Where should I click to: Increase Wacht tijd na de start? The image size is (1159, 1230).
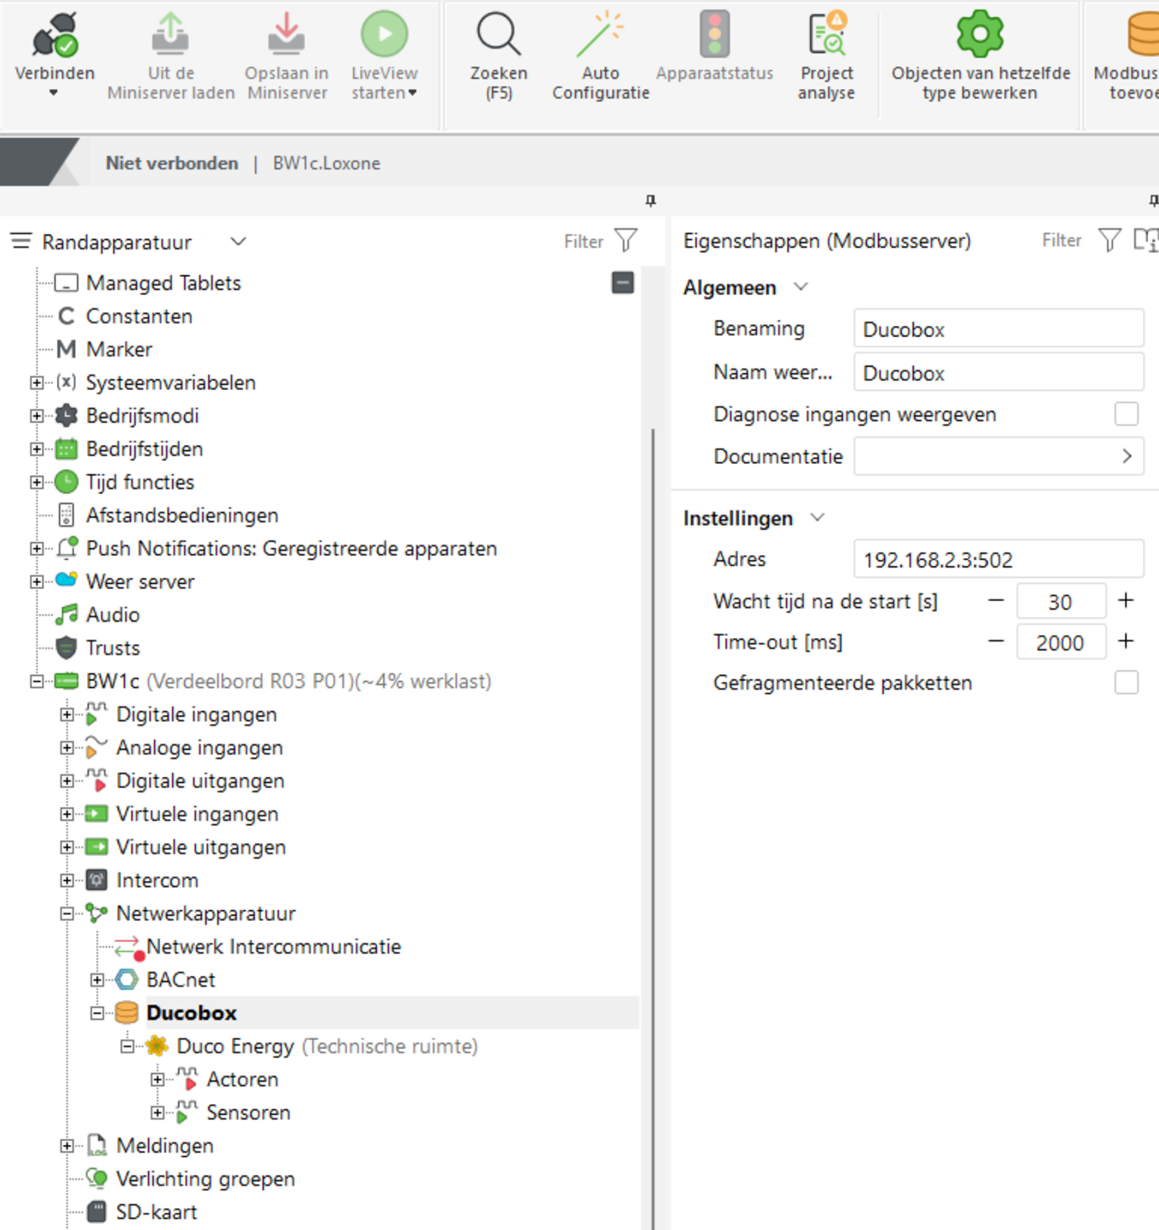click(x=1126, y=601)
